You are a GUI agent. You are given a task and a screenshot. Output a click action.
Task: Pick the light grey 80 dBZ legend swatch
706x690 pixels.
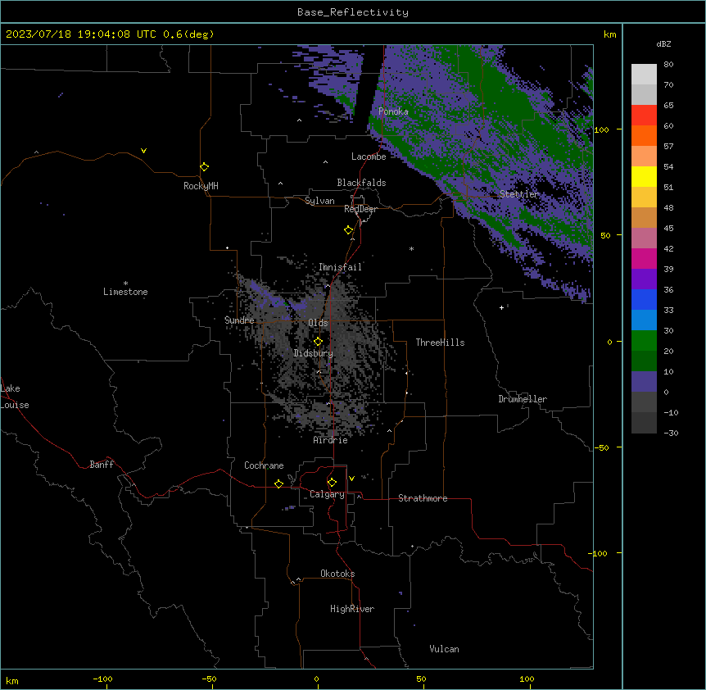click(x=644, y=74)
